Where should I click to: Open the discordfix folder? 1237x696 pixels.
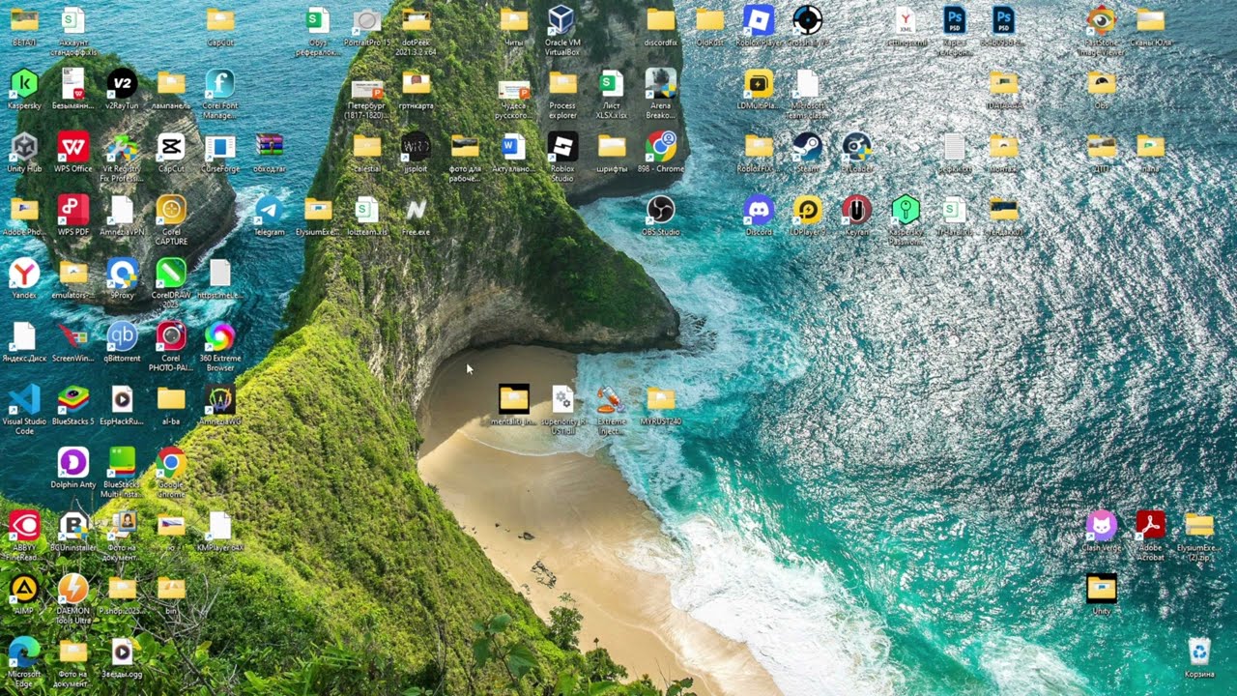point(661,26)
